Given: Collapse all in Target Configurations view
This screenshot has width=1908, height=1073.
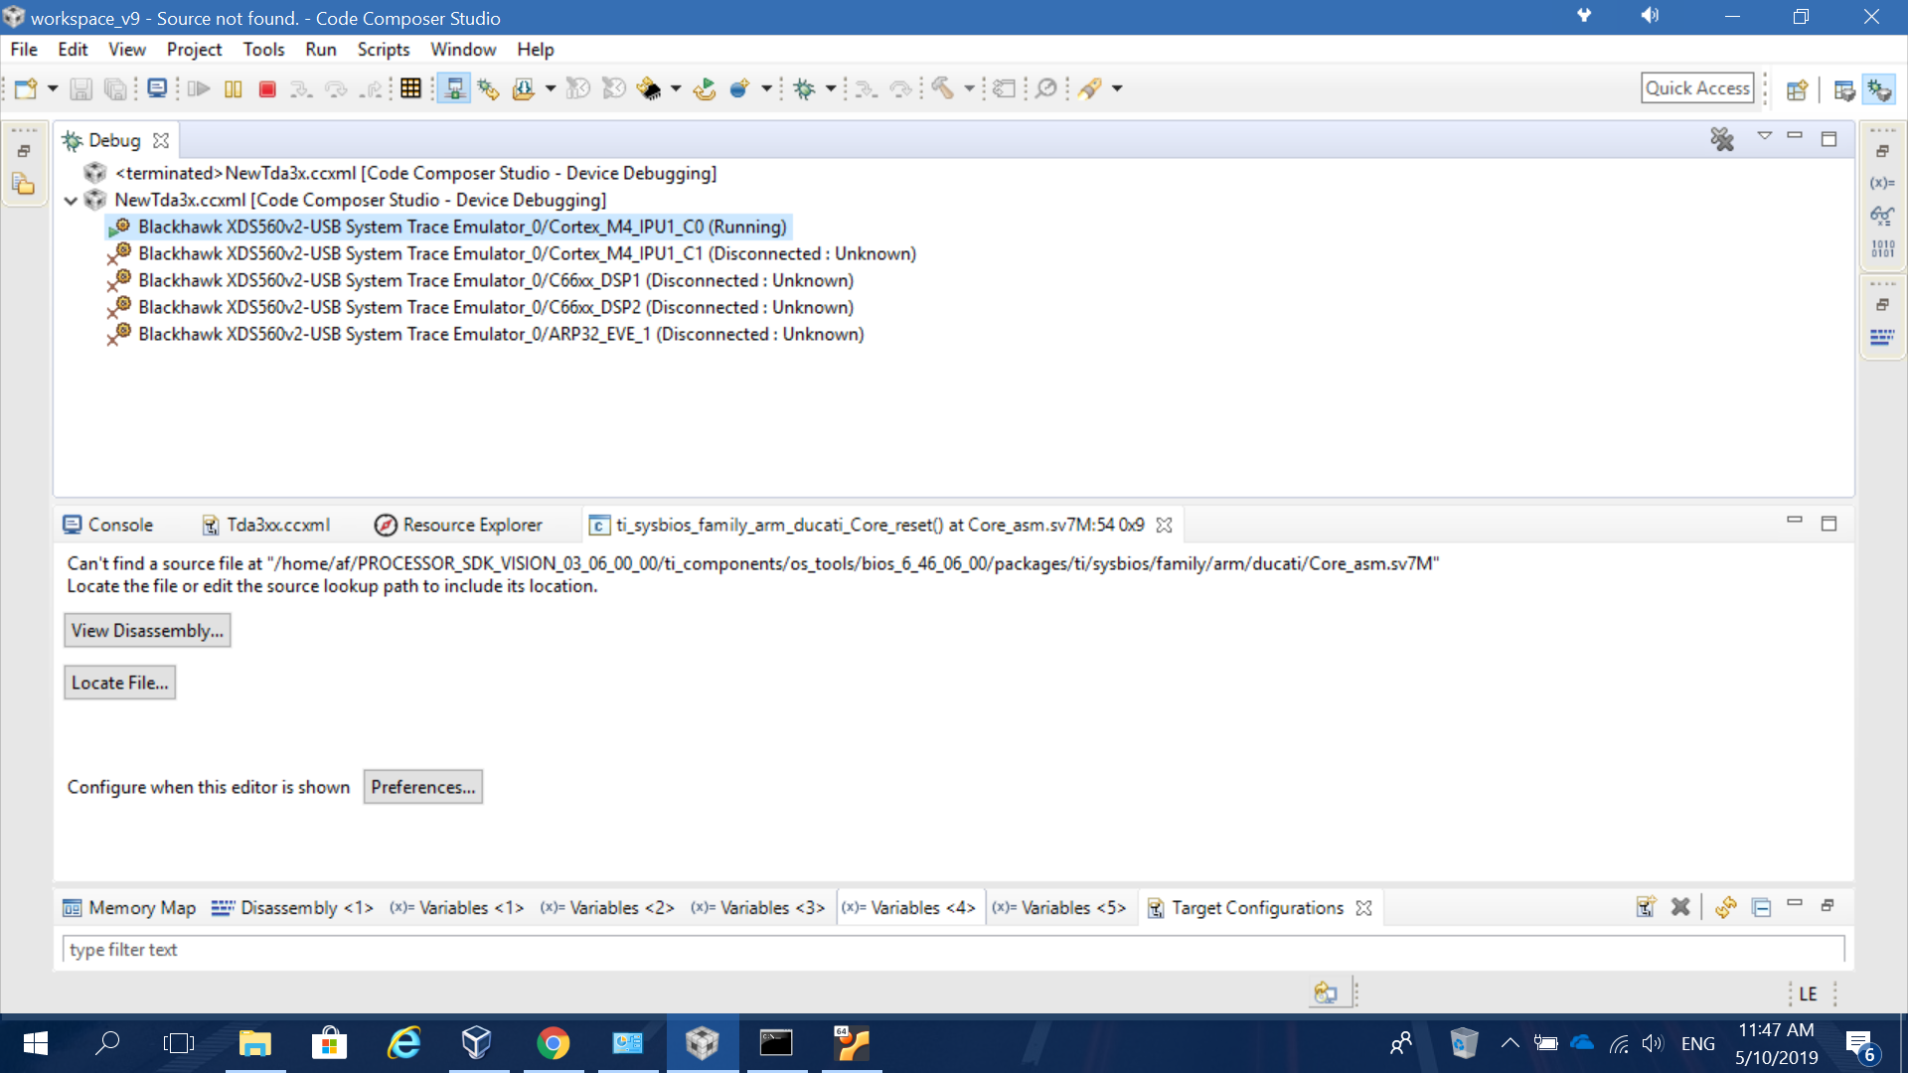Looking at the screenshot, I should (1761, 907).
